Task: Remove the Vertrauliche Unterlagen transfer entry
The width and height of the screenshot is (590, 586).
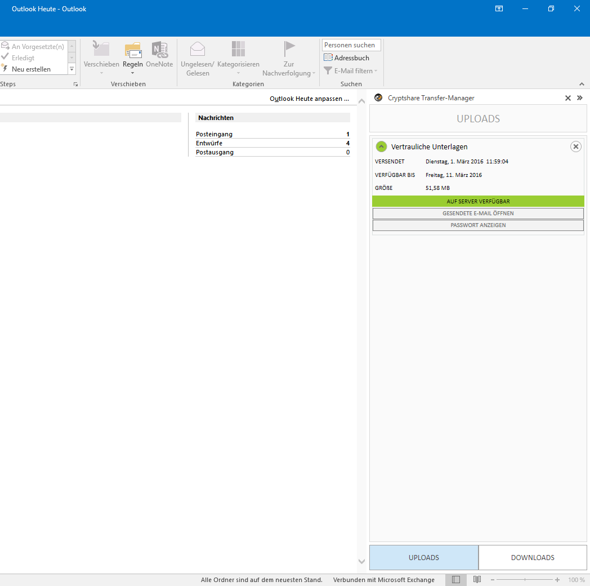Action: click(x=576, y=146)
